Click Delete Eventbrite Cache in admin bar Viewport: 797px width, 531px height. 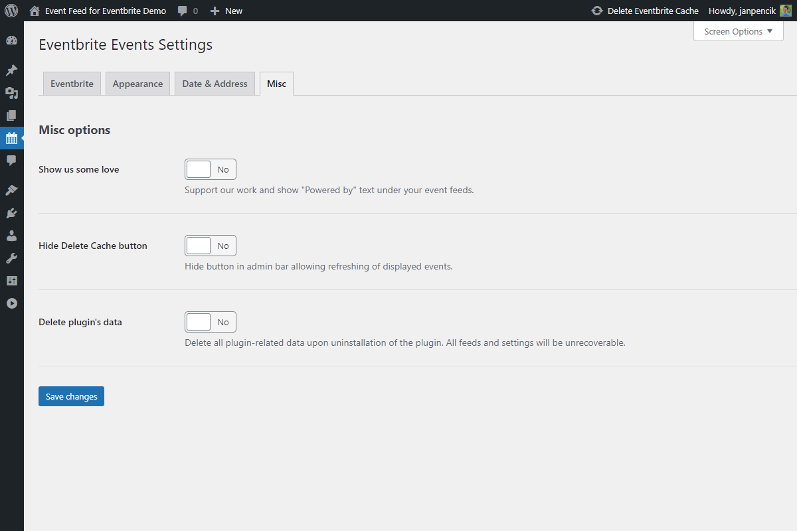[x=645, y=11]
